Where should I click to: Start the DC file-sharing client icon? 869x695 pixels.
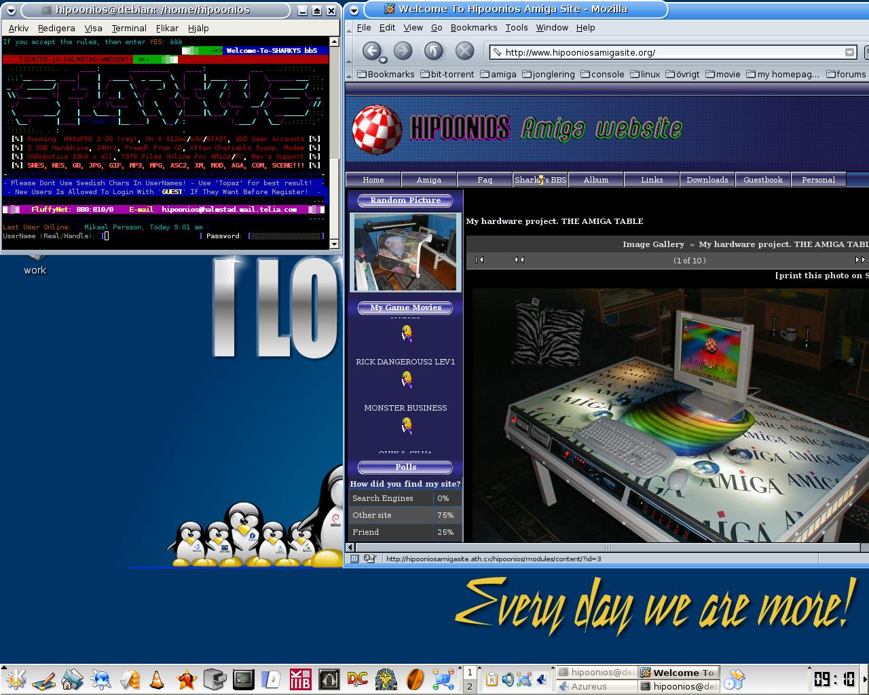pos(357,679)
